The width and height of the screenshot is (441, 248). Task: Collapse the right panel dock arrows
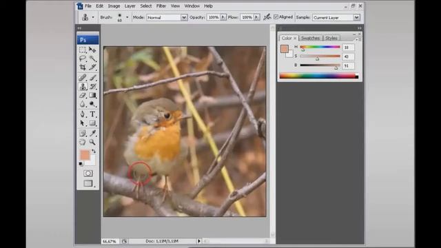pos(360,28)
